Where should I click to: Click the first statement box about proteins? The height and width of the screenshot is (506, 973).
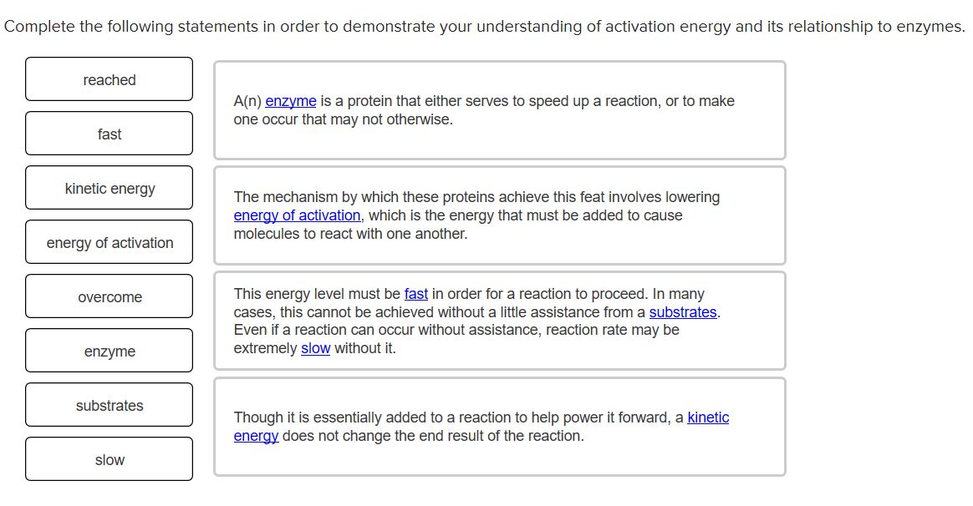click(498, 109)
